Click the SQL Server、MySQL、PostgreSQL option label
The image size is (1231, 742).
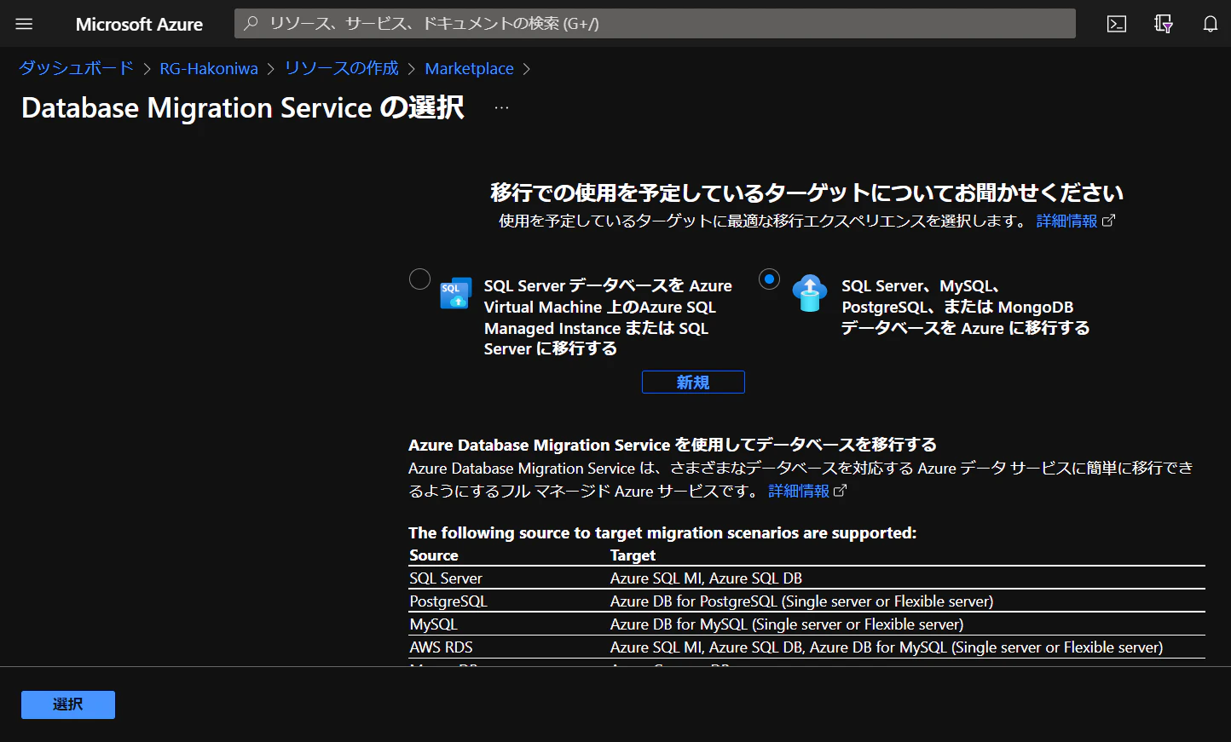tap(965, 307)
